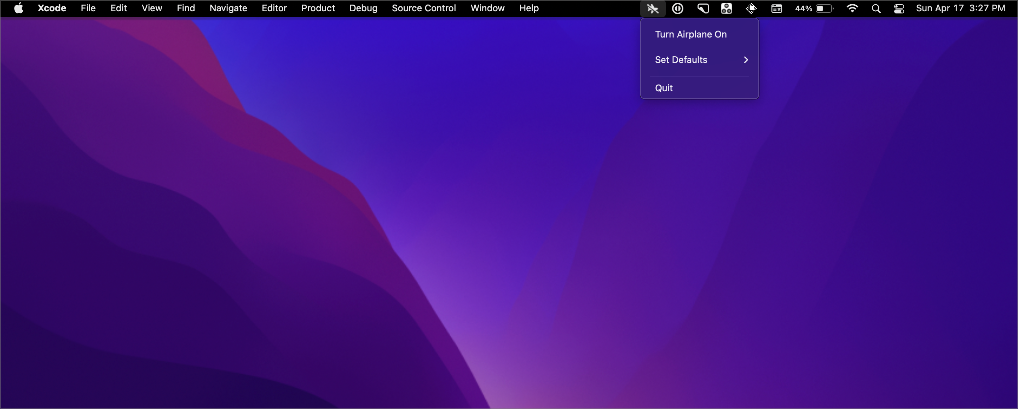The width and height of the screenshot is (1018, 409).
Task: Open Spotlight search magnifier
Action: [x=876, y=8]
